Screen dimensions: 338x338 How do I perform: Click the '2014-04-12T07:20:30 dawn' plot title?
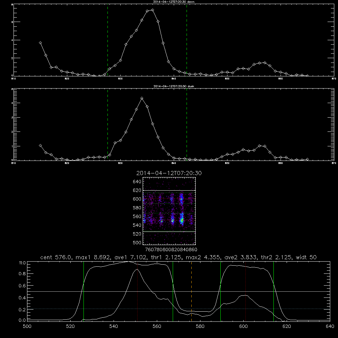point(174,2)
